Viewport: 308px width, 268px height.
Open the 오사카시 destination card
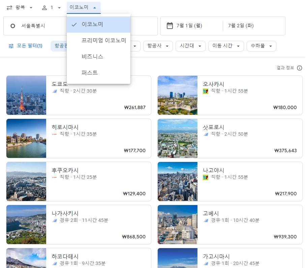(x=230, y=95)
